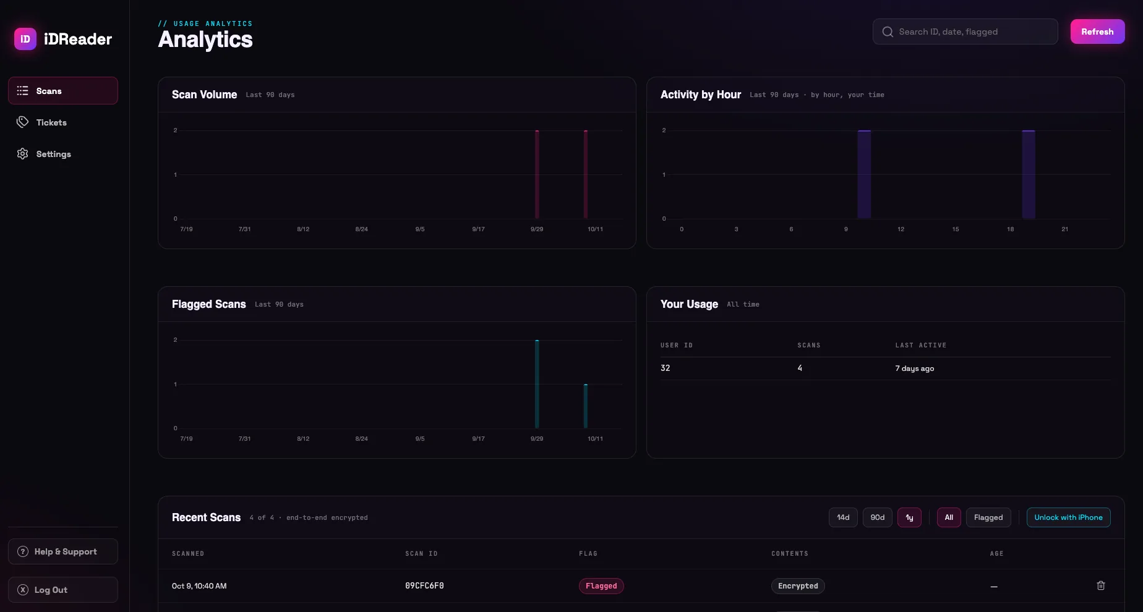Select the 90d time range filter
Screen dimensions: 1143x612
point(878,517)
